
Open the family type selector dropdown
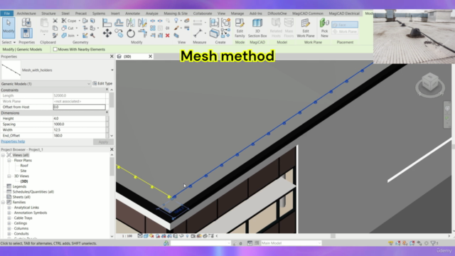point(112,70)
